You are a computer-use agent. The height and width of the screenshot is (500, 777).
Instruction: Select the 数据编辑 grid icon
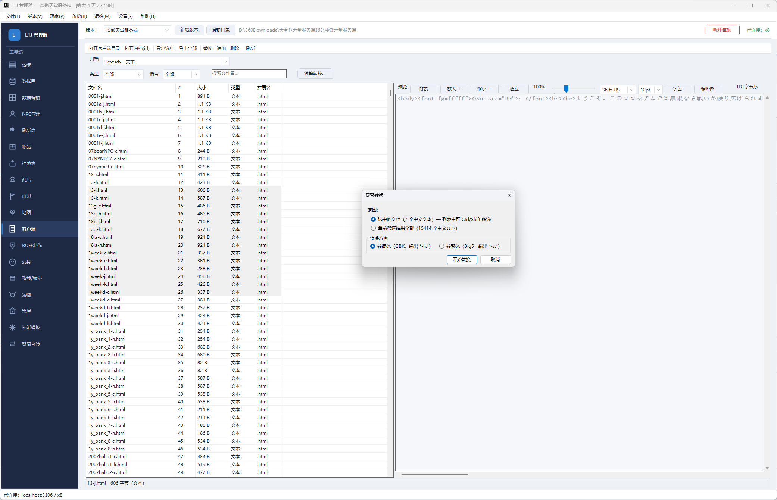[13, 97]
